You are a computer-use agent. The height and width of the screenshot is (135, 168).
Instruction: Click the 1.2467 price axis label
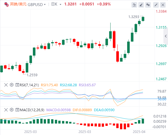[x=161, y=79]
